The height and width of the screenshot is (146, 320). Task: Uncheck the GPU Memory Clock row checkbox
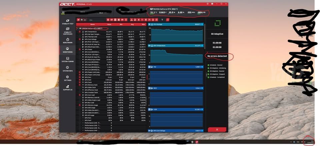coord(80,85)
